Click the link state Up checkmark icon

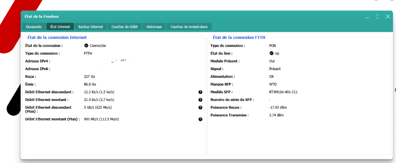click(x=271, y=53)
